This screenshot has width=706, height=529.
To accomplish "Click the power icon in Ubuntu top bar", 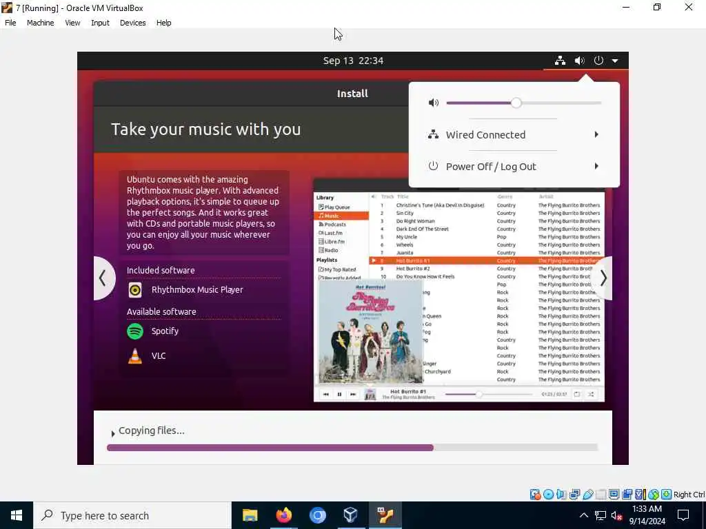I will pyautogui.click(x=598, y=61).
